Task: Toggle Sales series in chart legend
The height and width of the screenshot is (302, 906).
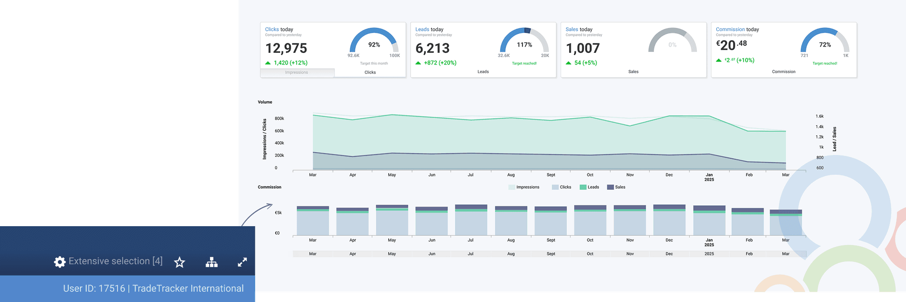Action: click(616, 187)
